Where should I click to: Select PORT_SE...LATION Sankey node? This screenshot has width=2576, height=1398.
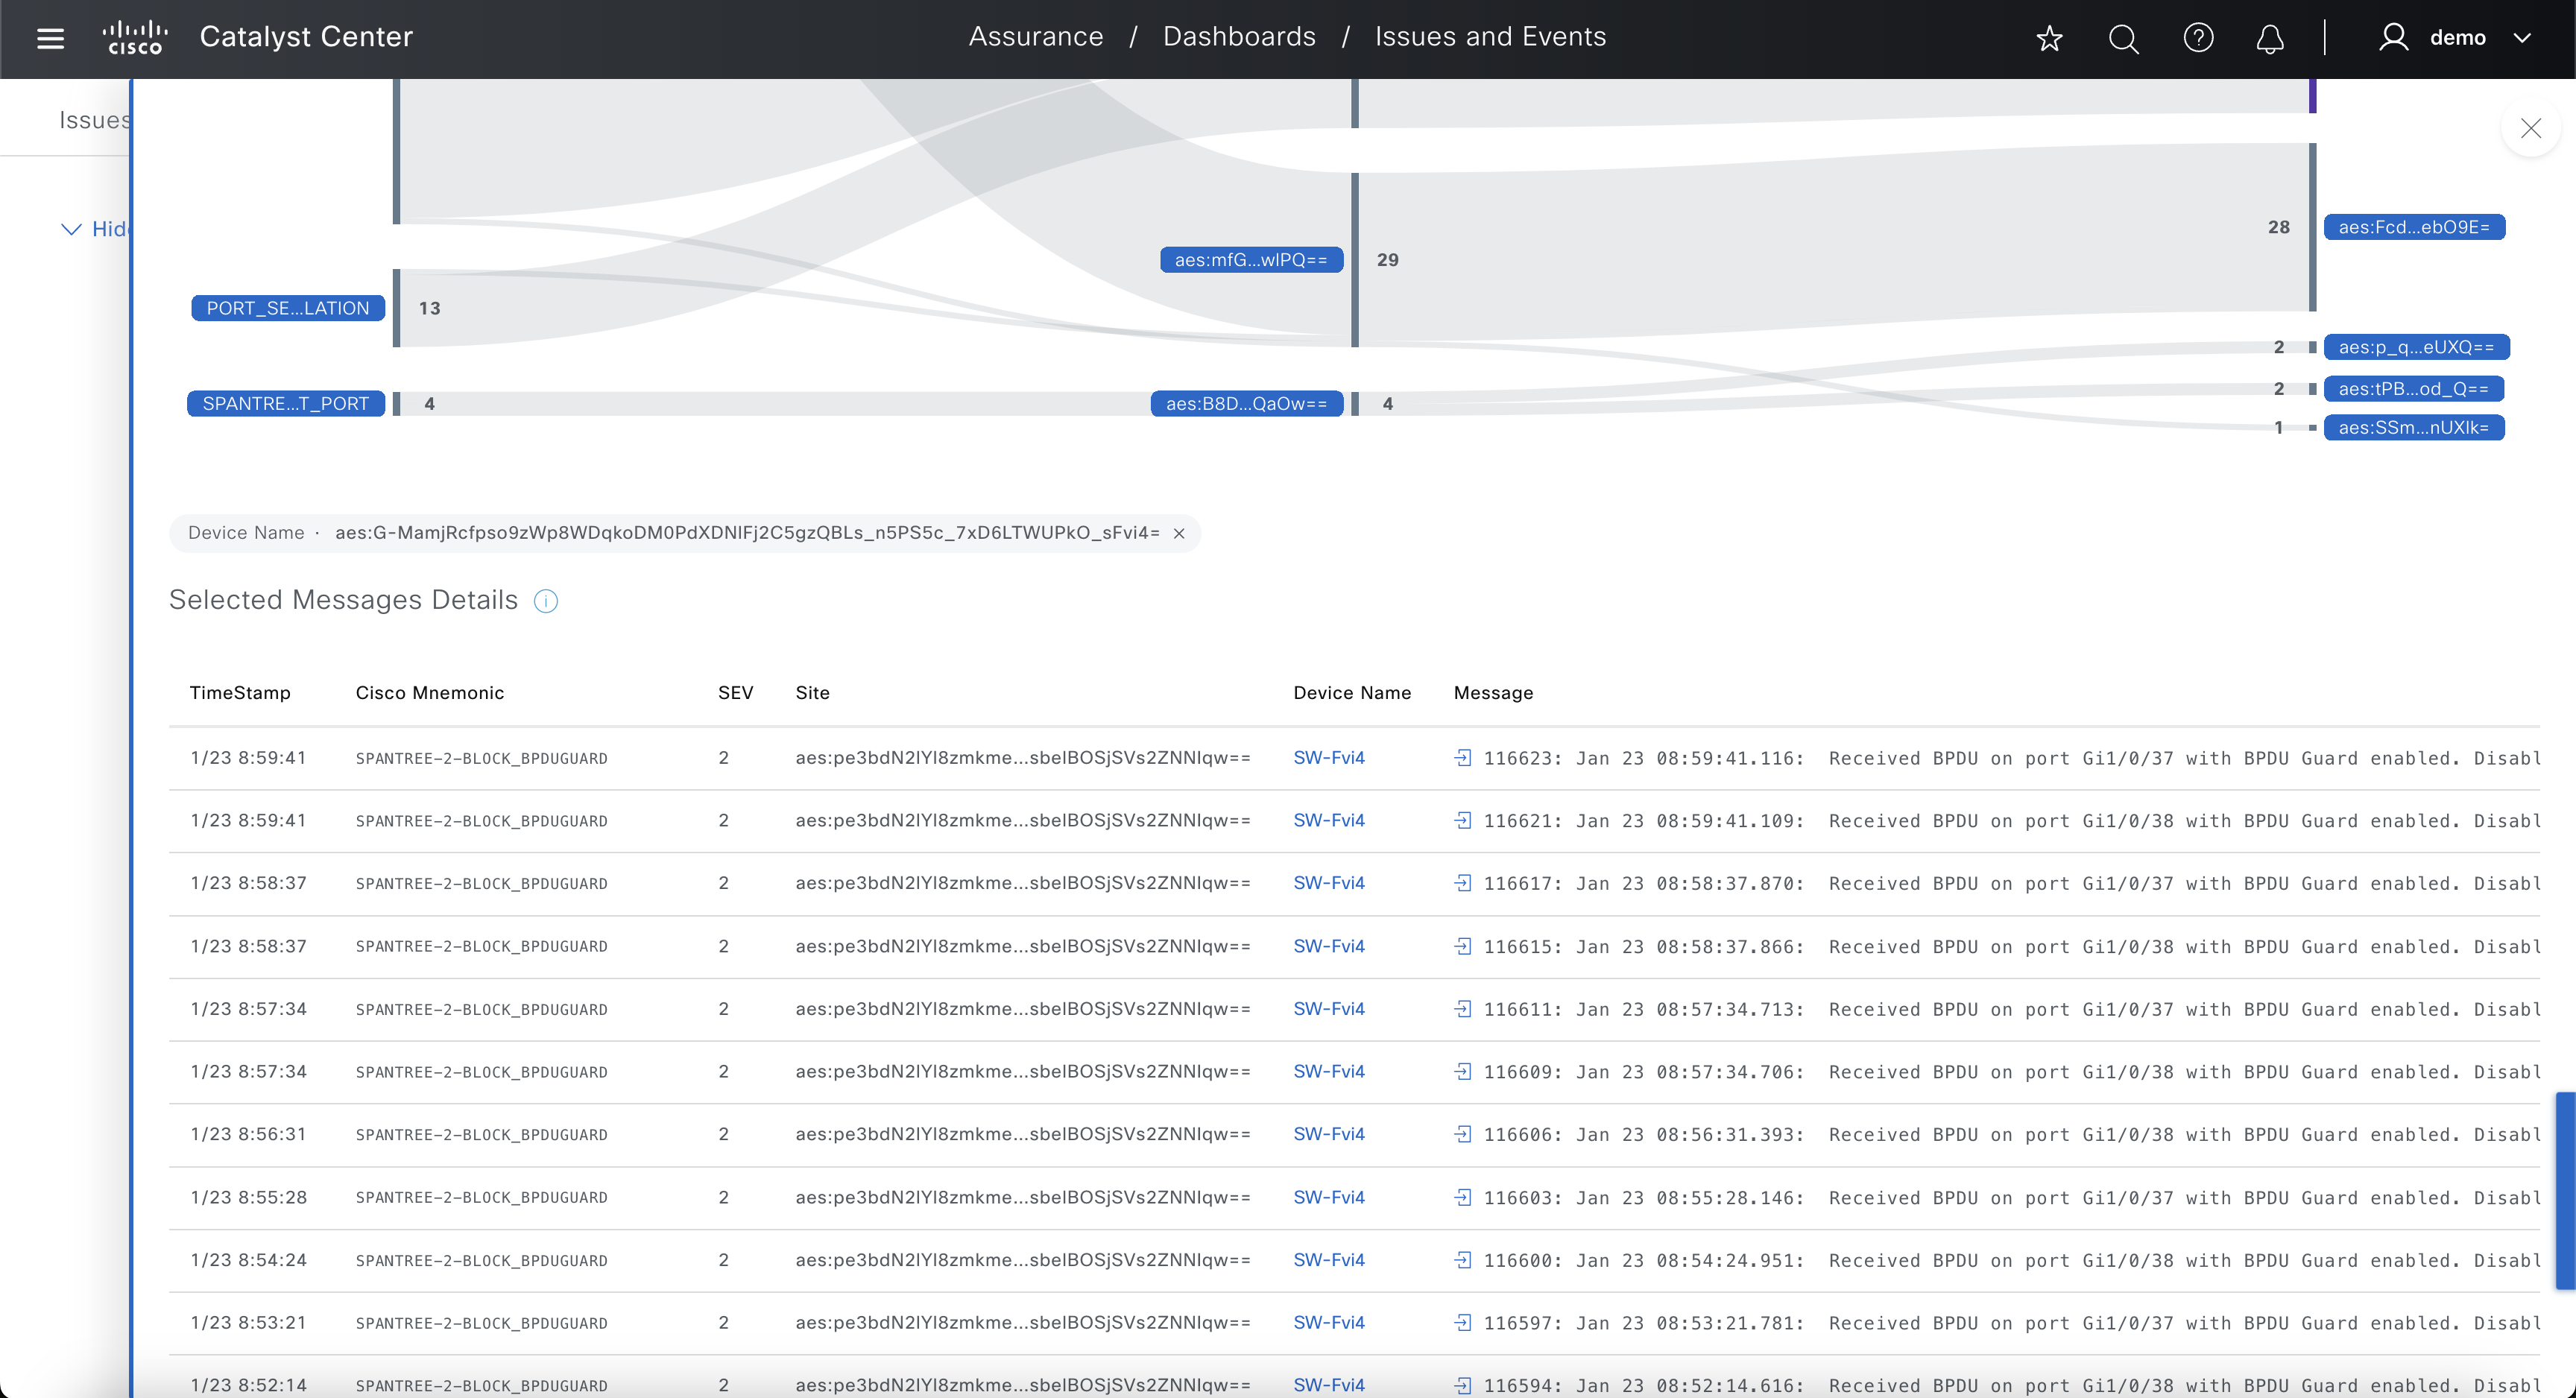tap(288, 308)
